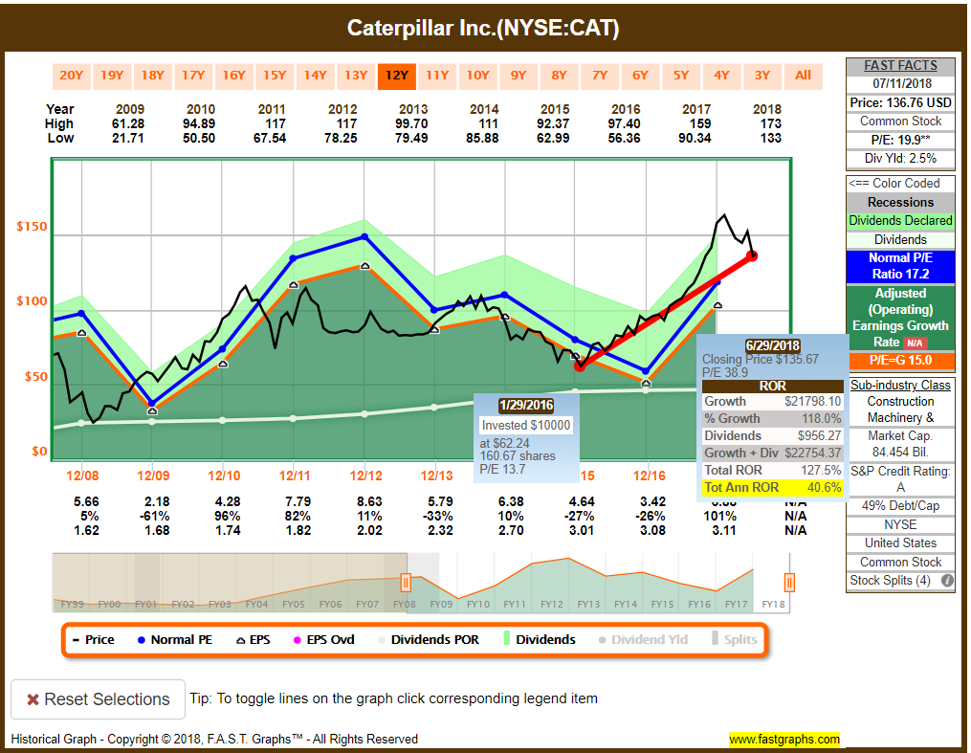Click the 12/16 Normal PE blue point
This screenshot has height=753, width=971.
coord(646,371)
